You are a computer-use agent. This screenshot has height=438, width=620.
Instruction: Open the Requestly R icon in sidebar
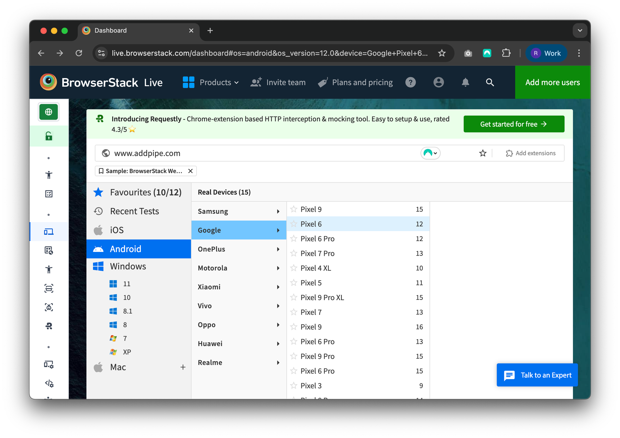coord(49,326)
